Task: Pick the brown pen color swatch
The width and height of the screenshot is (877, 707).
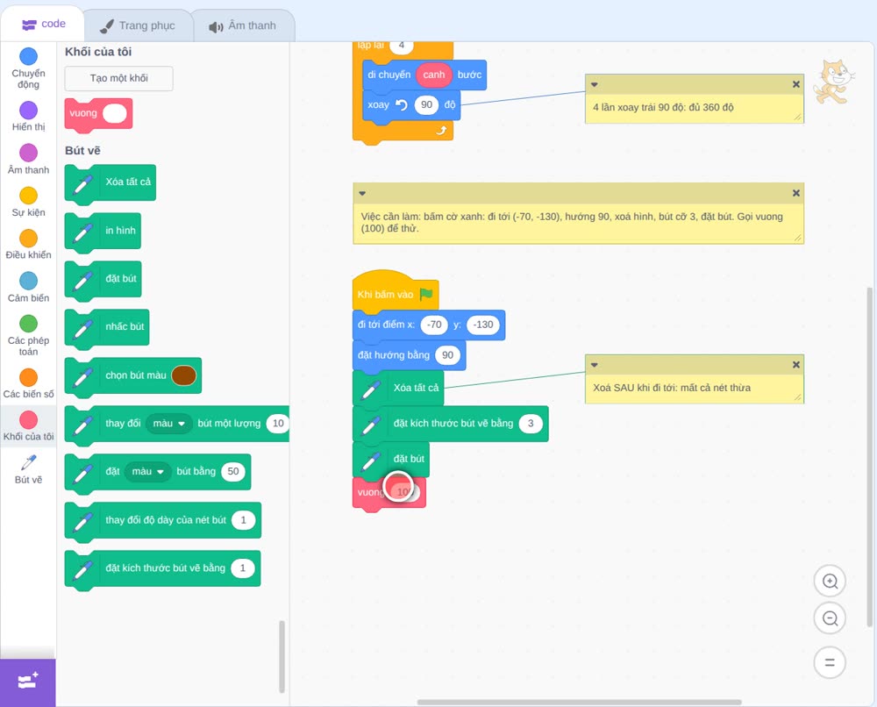Action: point(183,375)
